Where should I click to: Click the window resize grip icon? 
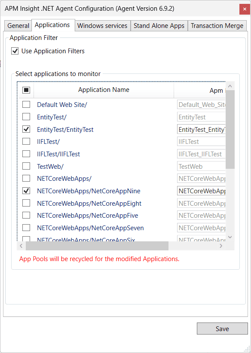tap(247, 349)
